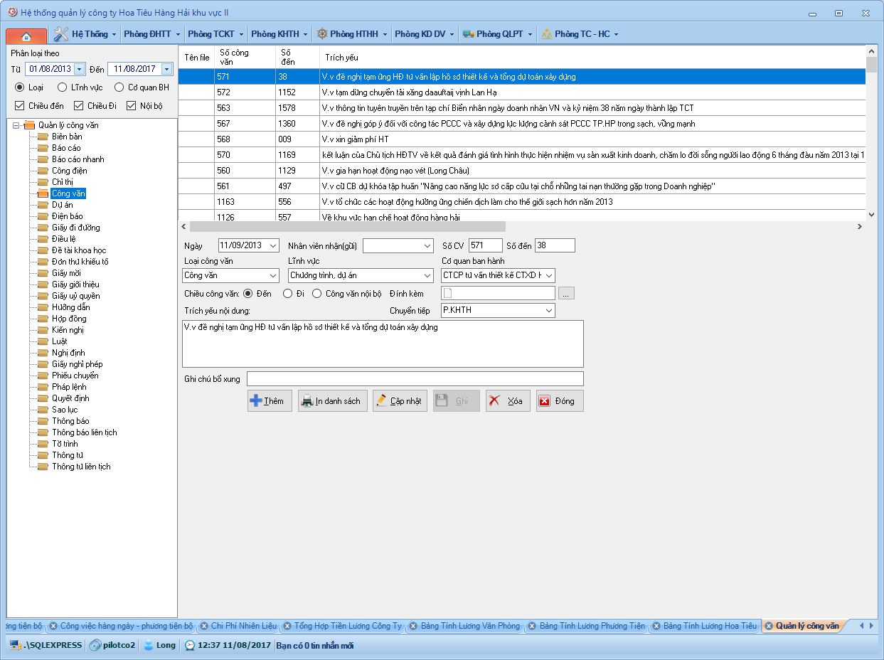Click the Thêm button with plus icon
Image resolution: width=884 pixels, height=660 pixels.
270,401
